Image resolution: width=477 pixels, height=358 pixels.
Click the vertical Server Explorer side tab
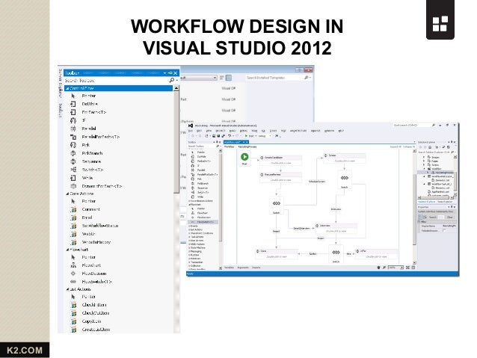61,83
